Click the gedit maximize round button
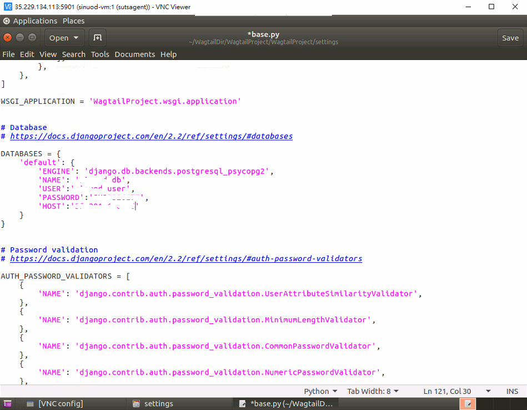Screen dimensions: 527x410 32,37
